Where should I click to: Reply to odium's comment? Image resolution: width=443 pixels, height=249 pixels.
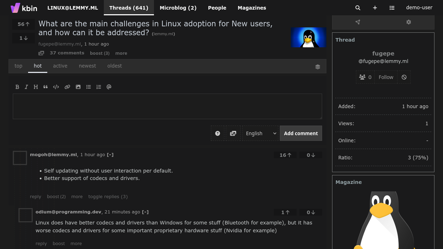[41, 244]
